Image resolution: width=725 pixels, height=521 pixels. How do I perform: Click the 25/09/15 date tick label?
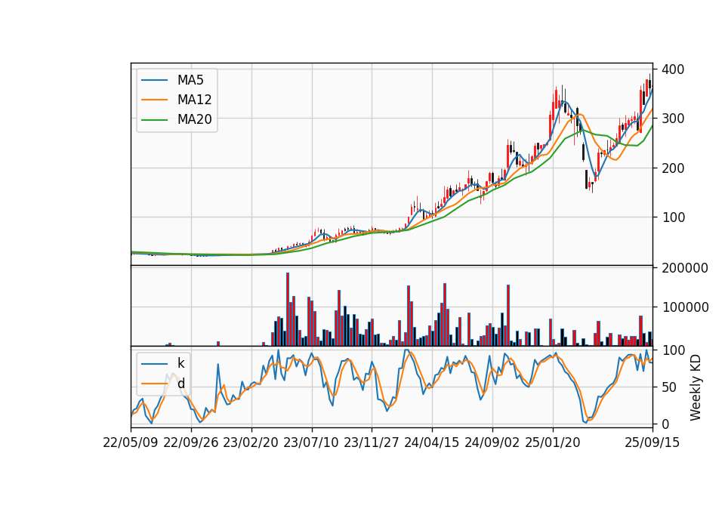click(652, 442)
